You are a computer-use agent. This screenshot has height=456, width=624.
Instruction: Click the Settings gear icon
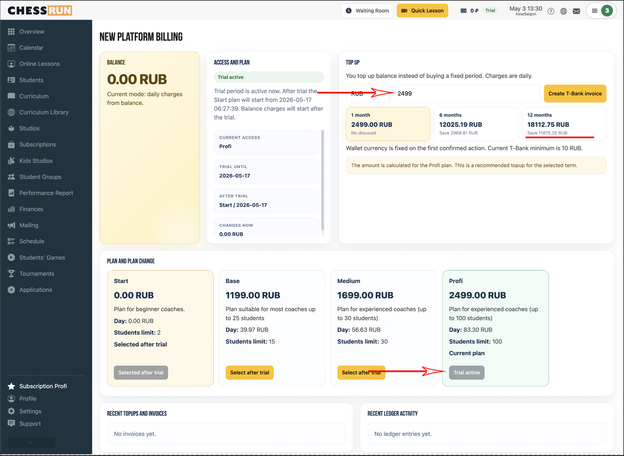tap(11, 411)
